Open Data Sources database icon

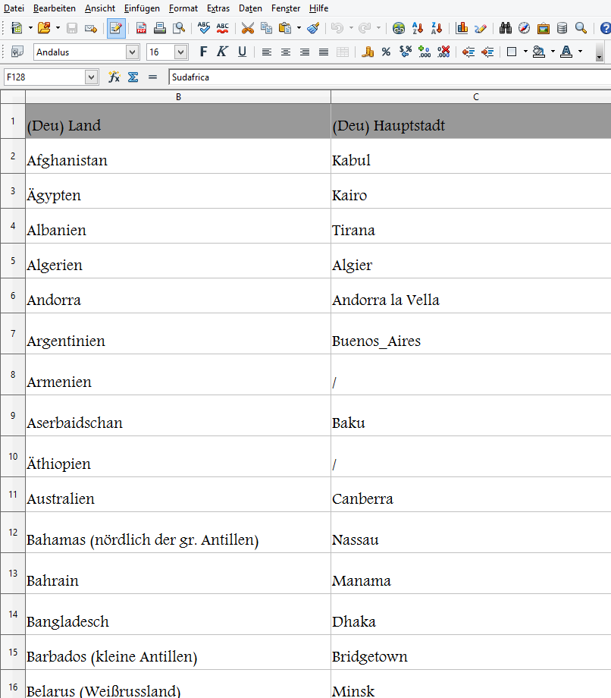(562, 28)
